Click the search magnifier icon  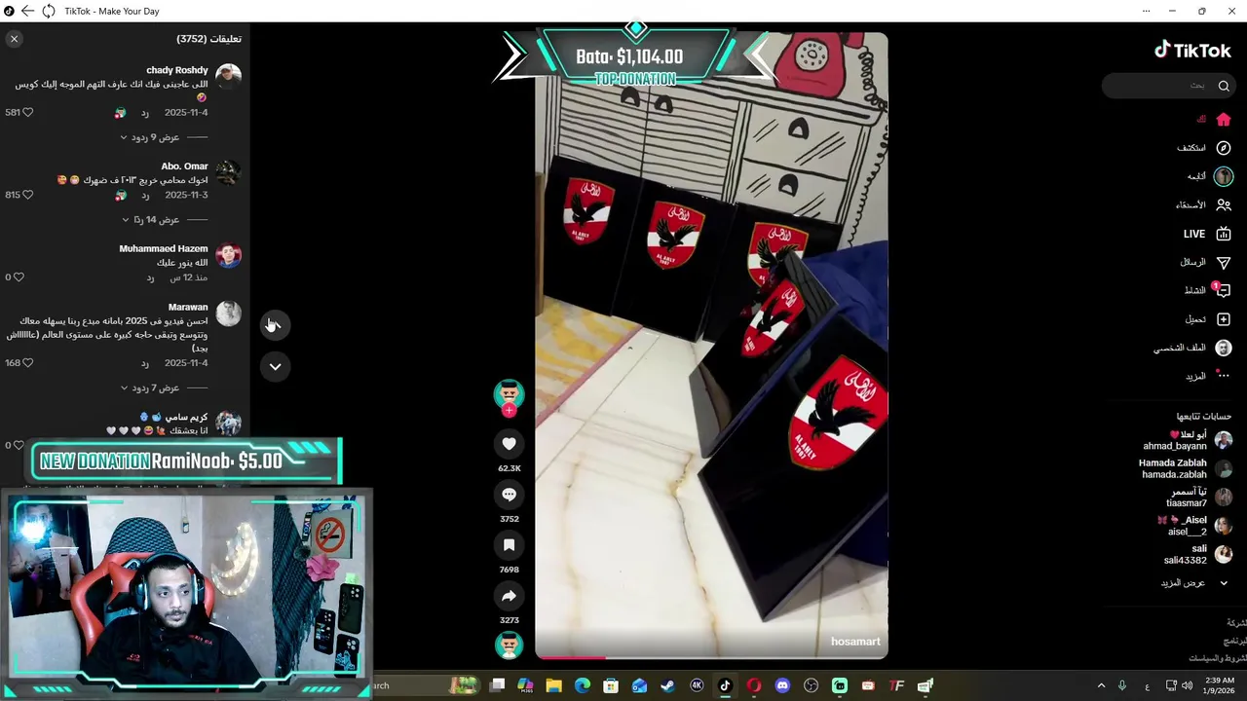point(1224,86)
